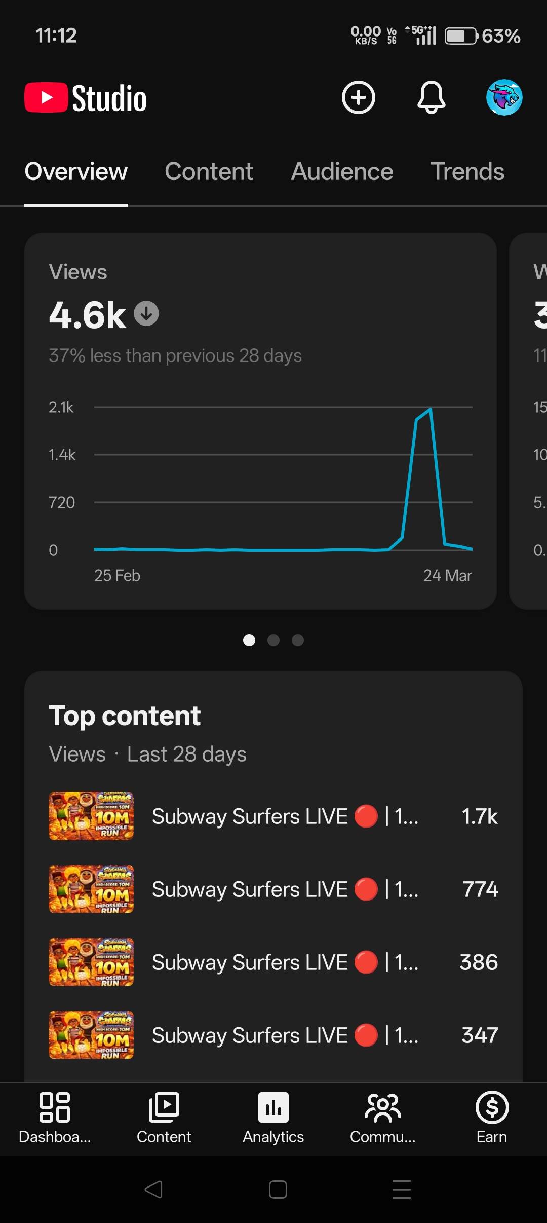Jump to third card via pagination dot

point(298,640)
